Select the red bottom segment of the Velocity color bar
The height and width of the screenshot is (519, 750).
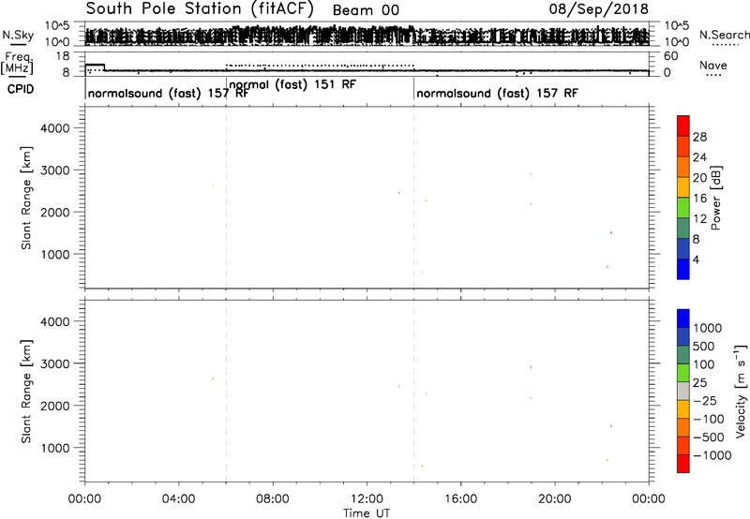point(683,464)
